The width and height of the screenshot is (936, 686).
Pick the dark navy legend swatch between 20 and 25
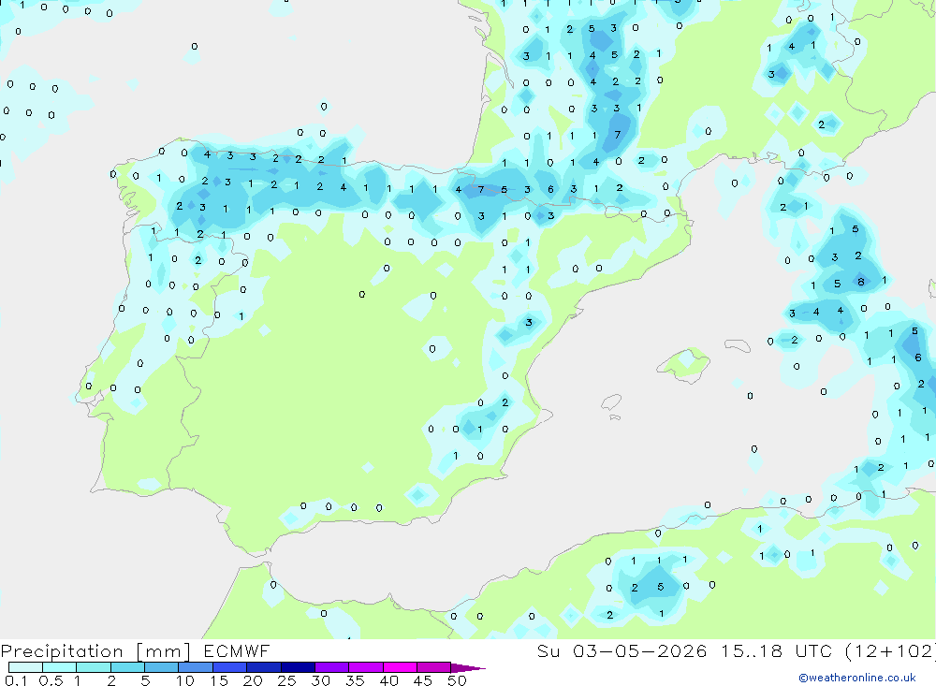click(263, 667)
